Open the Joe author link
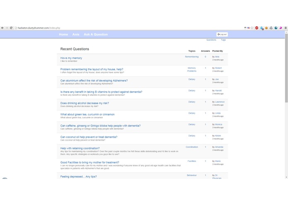This screenshot has width=288, height=205. point(217,79)
